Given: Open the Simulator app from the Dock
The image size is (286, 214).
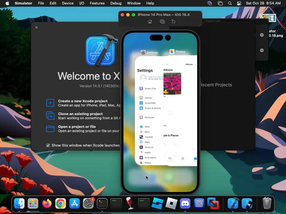Looking at the screenshot, I should [x=247, y=203].
